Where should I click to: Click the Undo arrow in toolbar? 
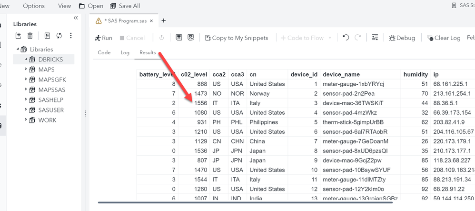pos(346,38)
